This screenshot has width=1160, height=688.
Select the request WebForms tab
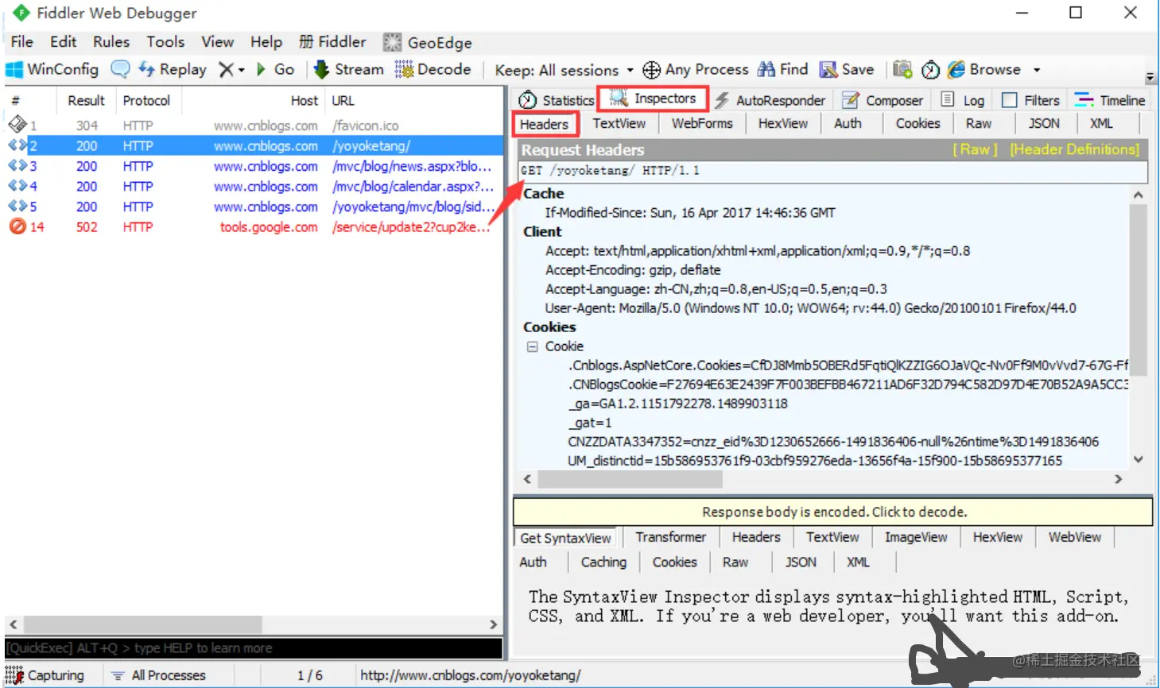point(702,123)
